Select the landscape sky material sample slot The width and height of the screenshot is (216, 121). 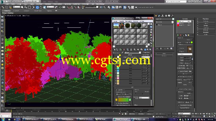coord(116,26)
